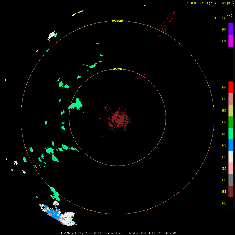Click the UK magenta legend swatch
235x235 pixels.
[231, 41]
